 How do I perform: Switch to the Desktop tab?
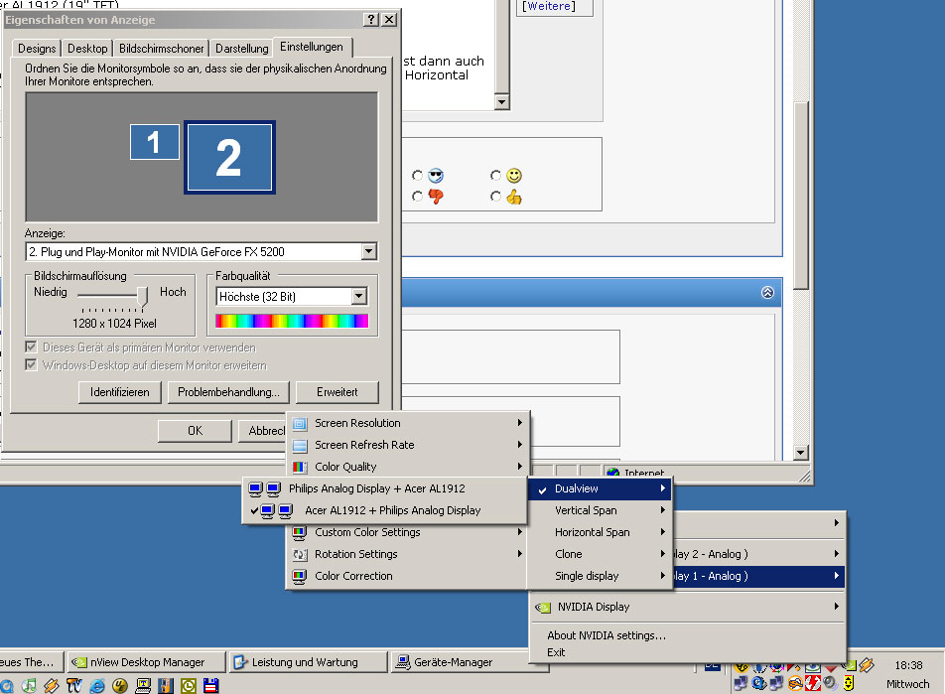(87, 49)
